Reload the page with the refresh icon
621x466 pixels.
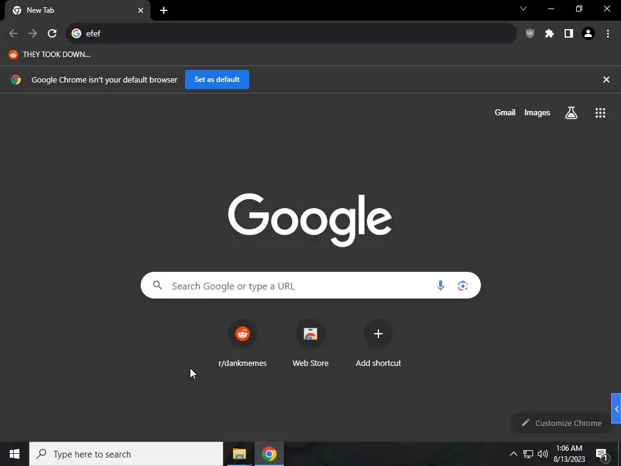tap(52, 34)
